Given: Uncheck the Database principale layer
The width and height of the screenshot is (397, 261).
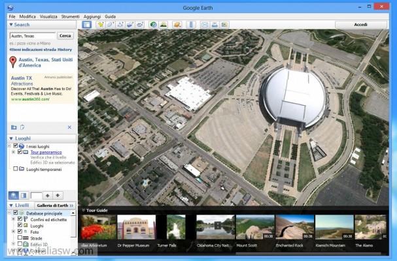Looking at the screenshot, I should [16, 213].
